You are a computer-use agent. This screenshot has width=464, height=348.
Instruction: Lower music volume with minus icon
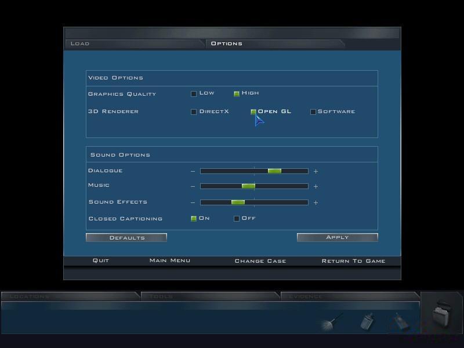coord(193,186)
